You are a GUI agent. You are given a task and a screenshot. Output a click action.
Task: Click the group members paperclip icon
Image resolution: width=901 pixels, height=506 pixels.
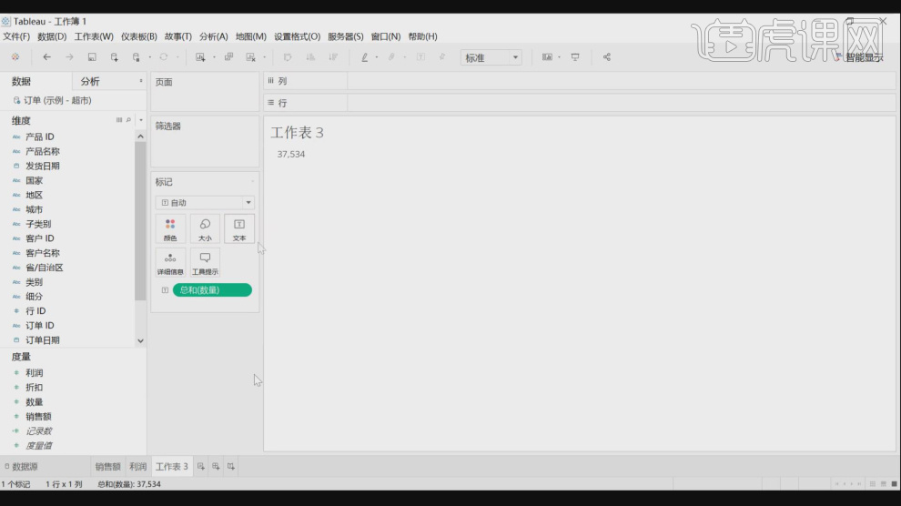coord(392,56)
